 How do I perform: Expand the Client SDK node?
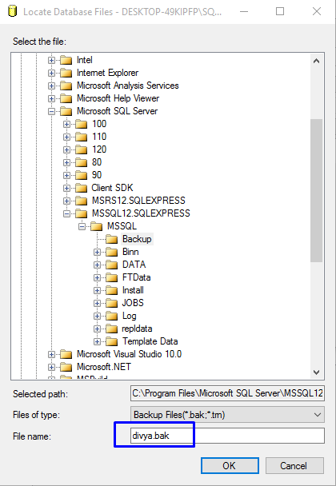(66, 188)
